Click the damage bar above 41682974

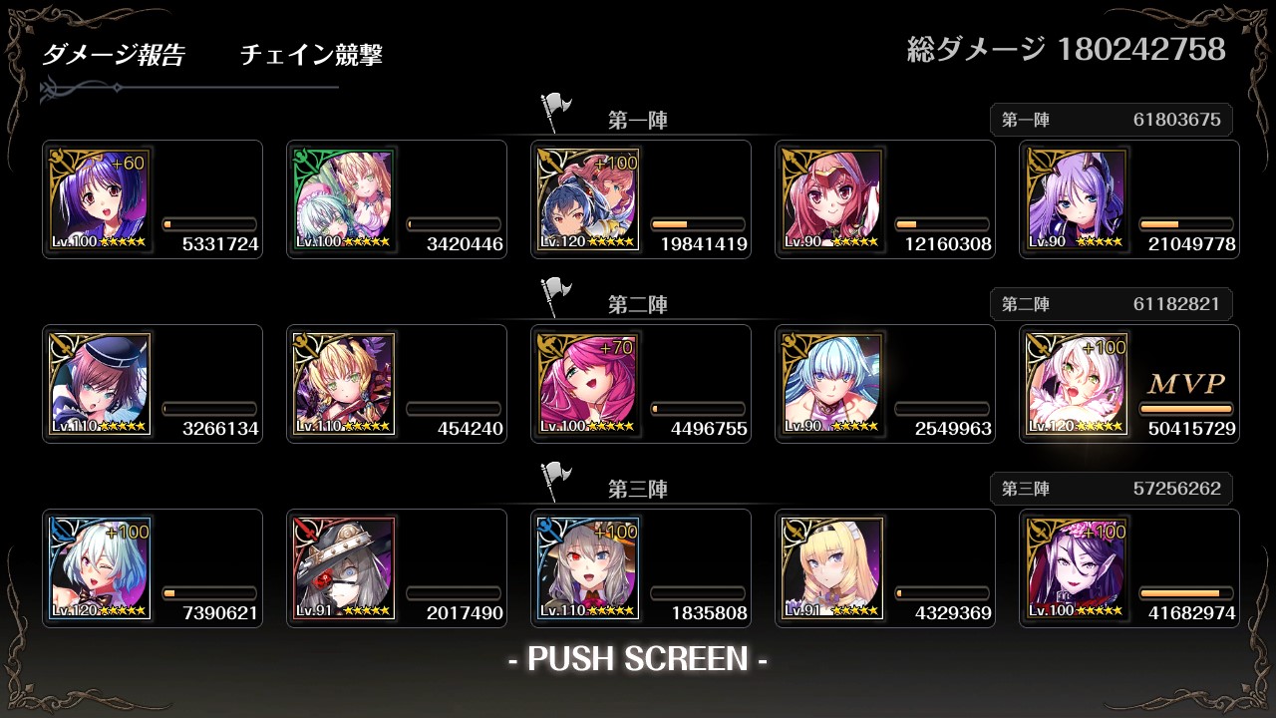tap(1186, 593)
